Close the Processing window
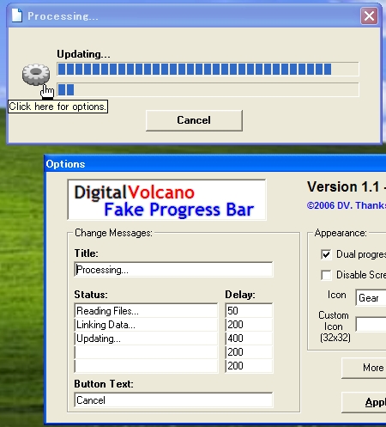The image size is (386, 427). [369, 16]
